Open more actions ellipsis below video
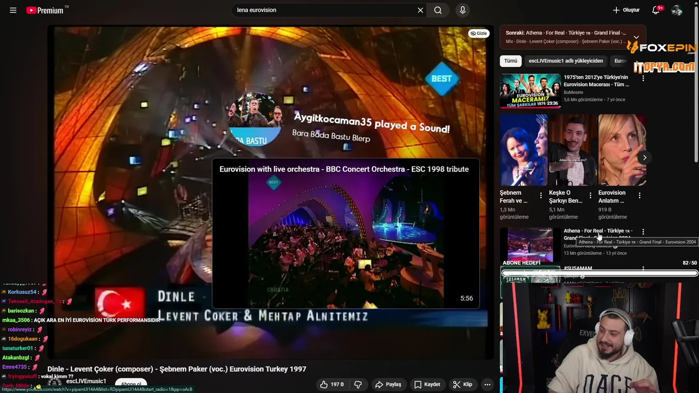The height and width of the screenshot is (393, 699). pos(487,384)
